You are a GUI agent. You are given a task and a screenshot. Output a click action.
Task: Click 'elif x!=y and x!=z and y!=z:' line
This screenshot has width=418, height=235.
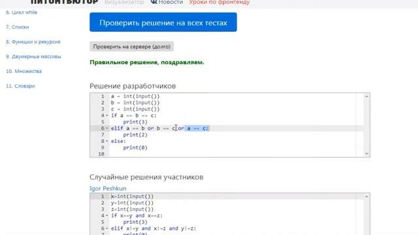pos(153,228)
